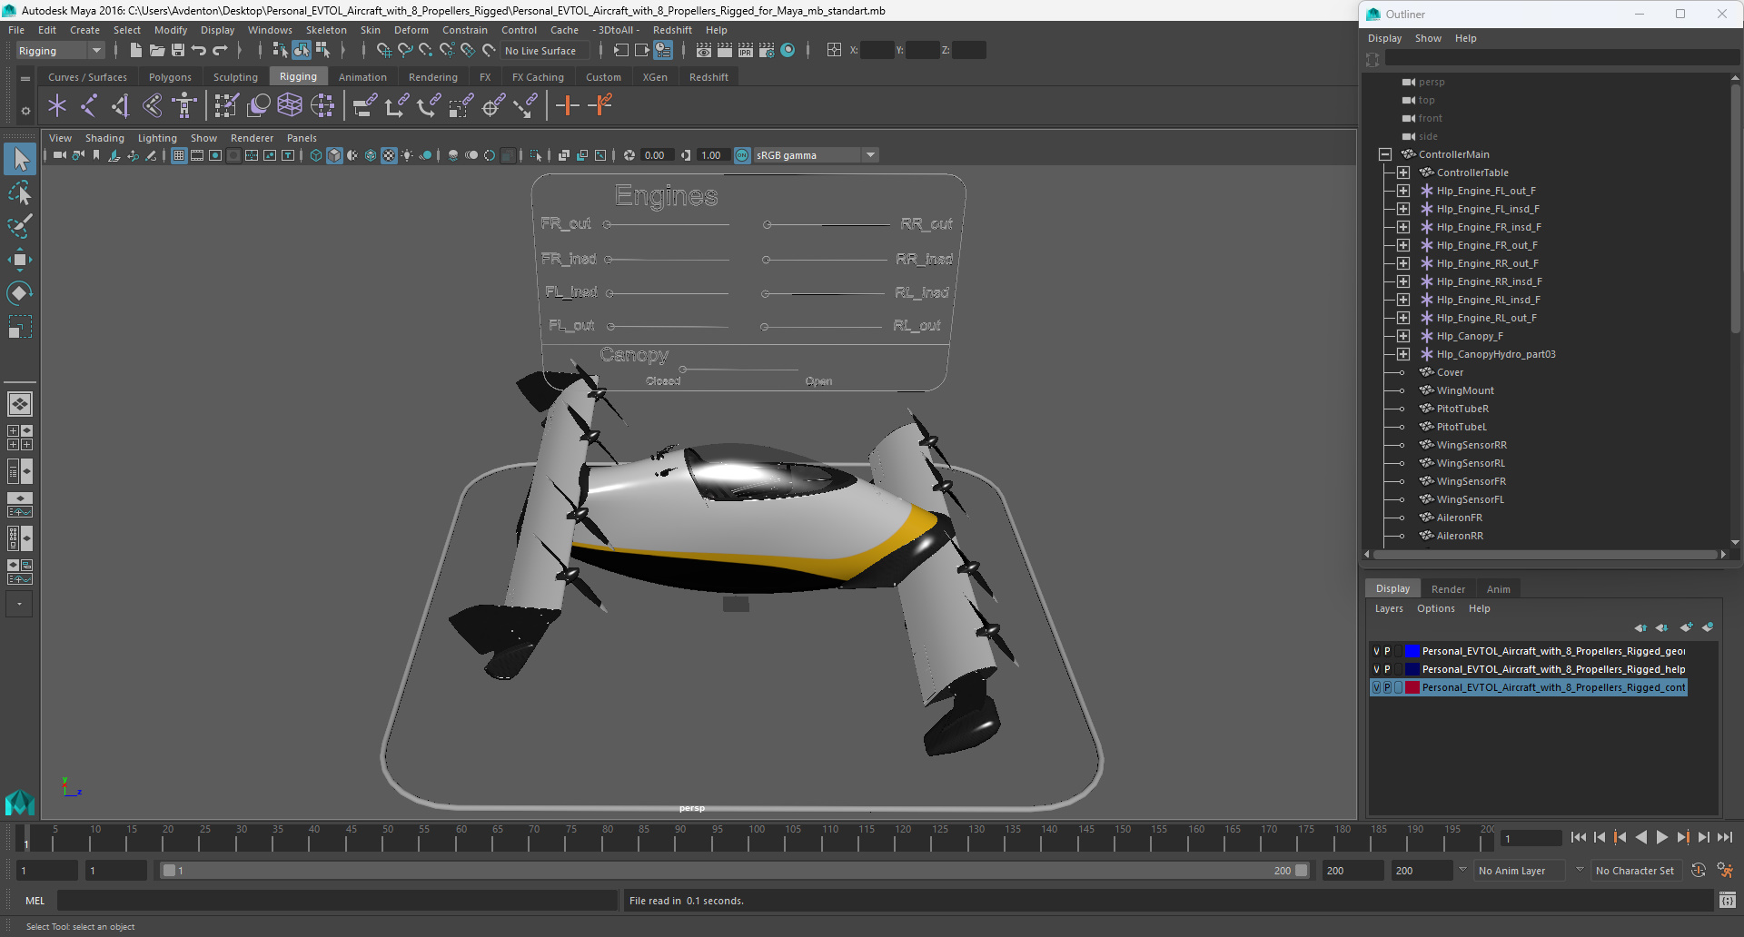Open the Constrain menu
The width and height of the screenshot is (1744, 937).
coord(465,30)
